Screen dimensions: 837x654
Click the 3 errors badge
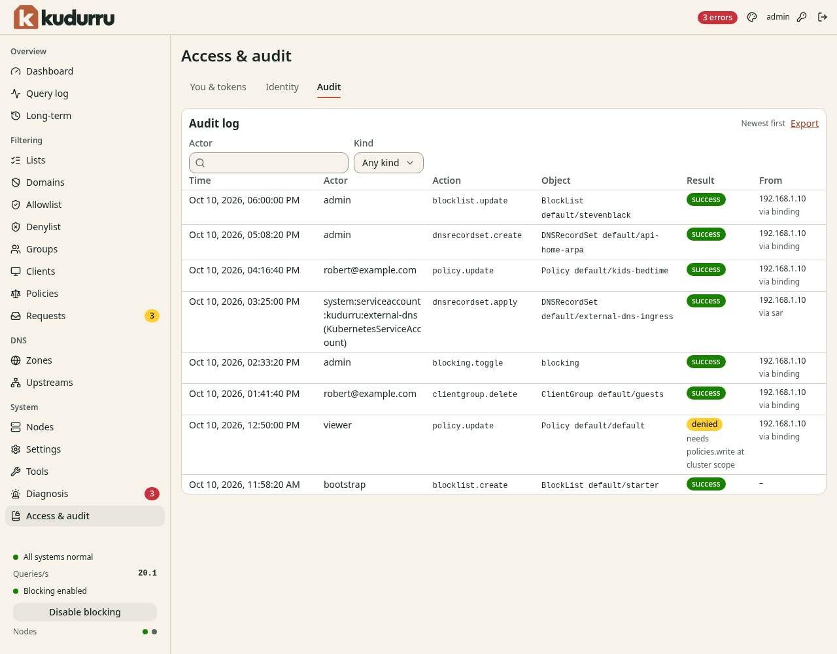tap(717, 18)
